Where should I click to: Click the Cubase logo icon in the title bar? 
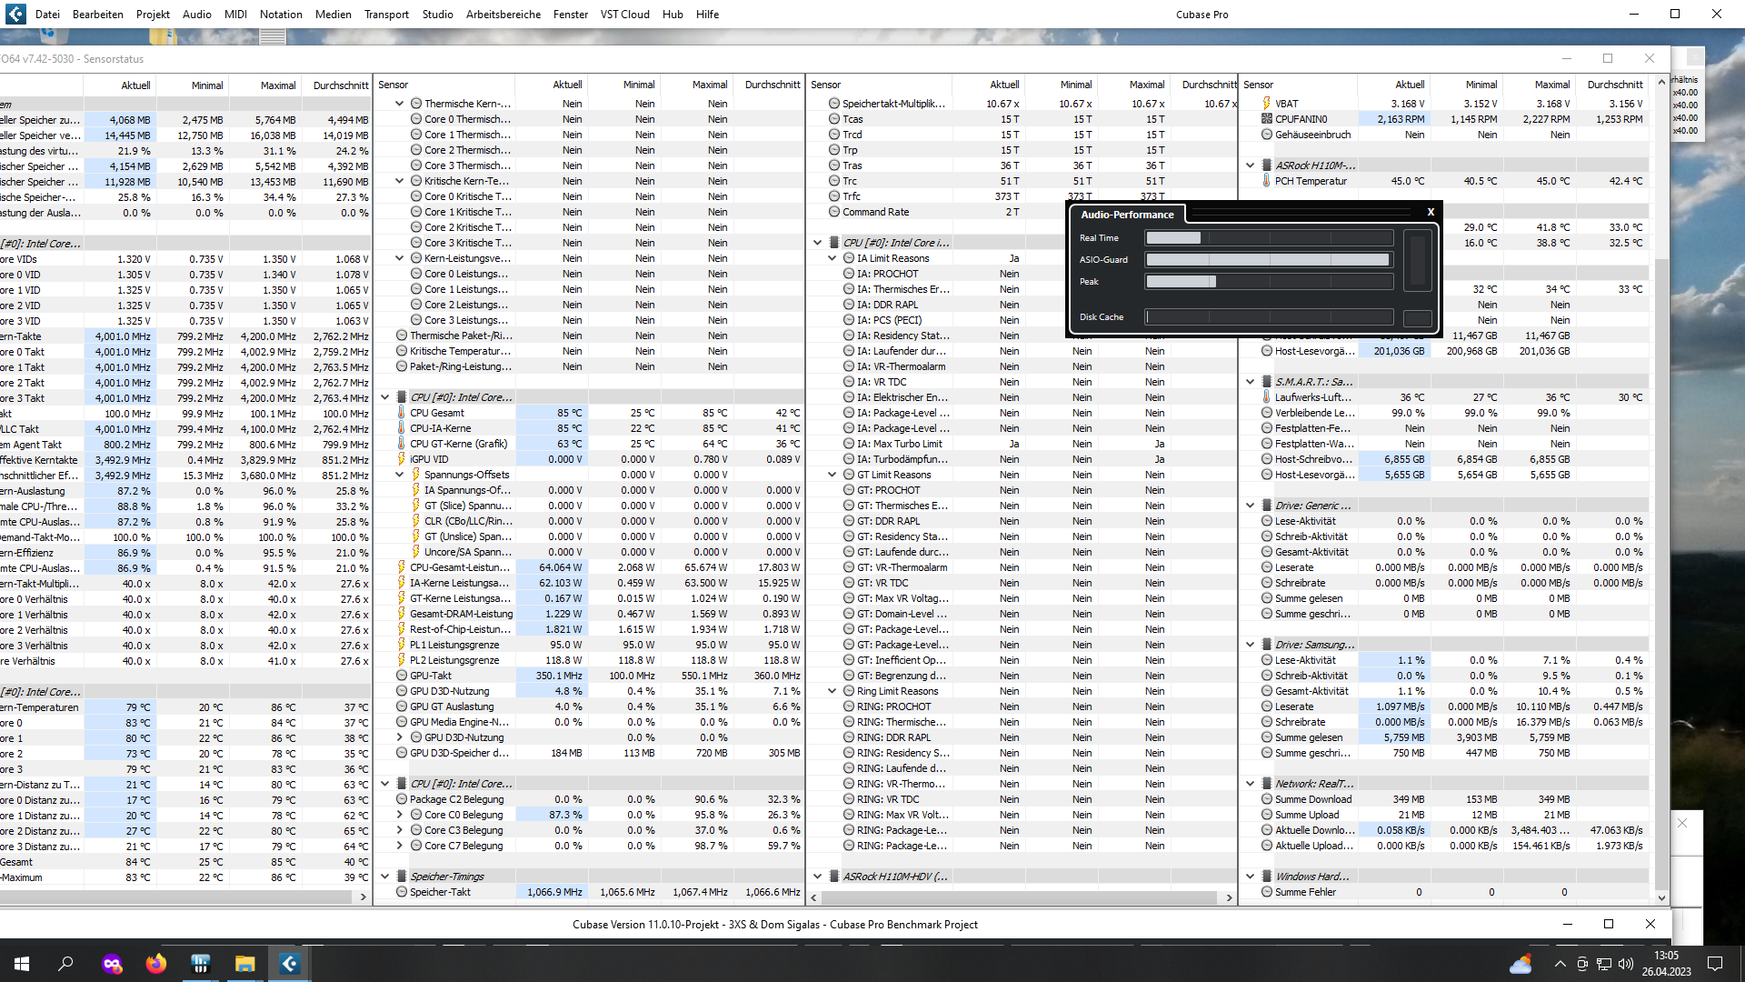pos(15,14)
